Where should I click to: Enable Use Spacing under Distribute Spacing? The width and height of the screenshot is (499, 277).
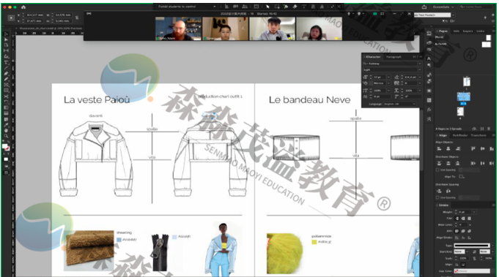coord(437,197)
